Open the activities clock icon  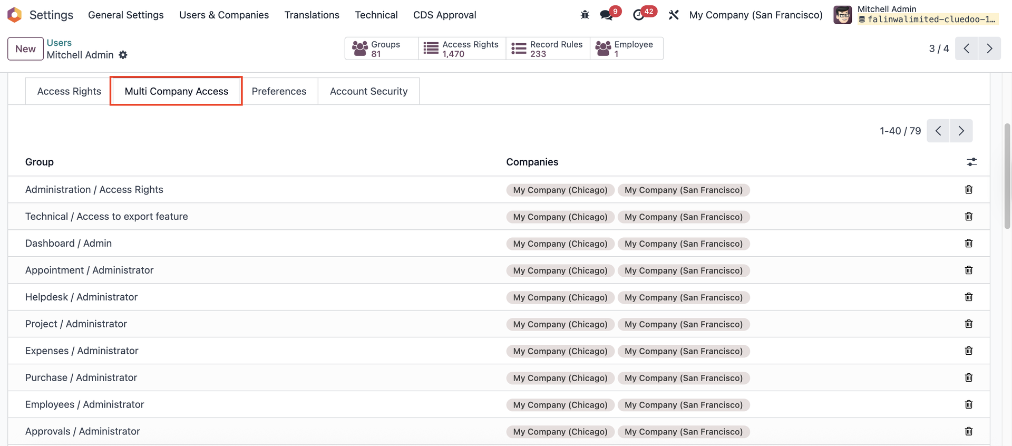[x=639, y=15]
